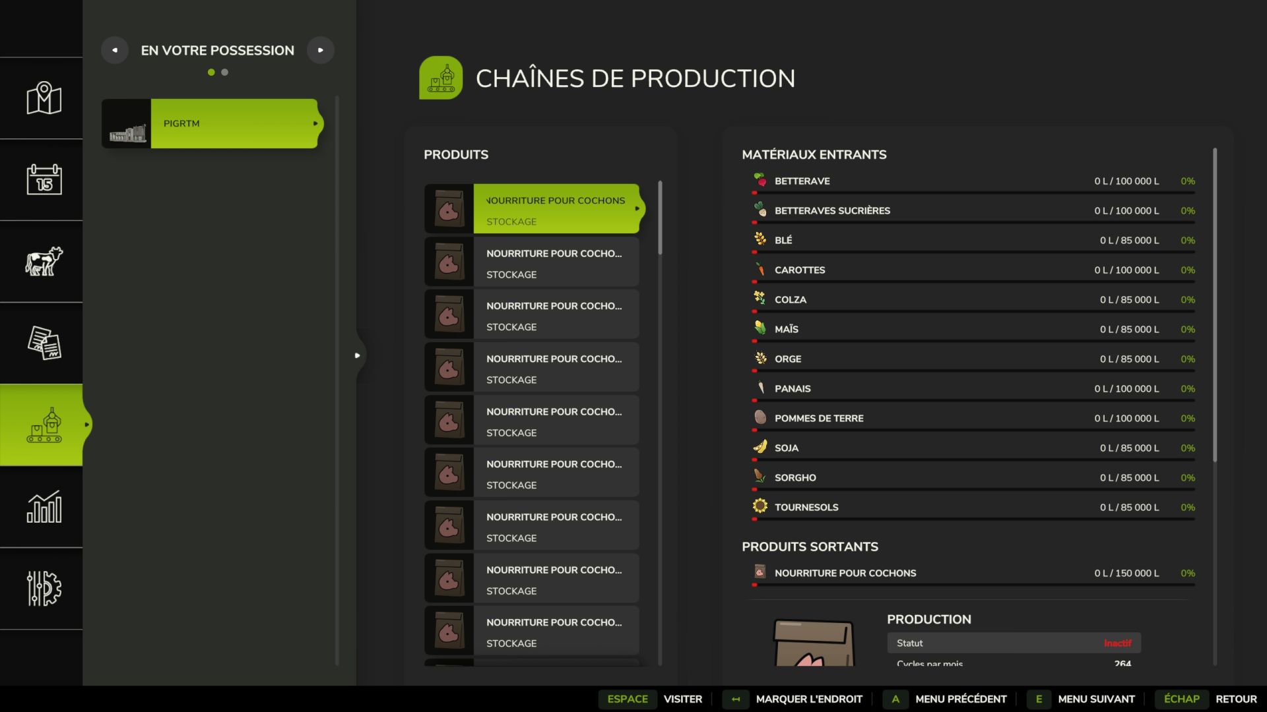Viewport: 1267px width, 712px height.
Task: Click the Chaînes de production header icon
Action: tap(440, 78)
